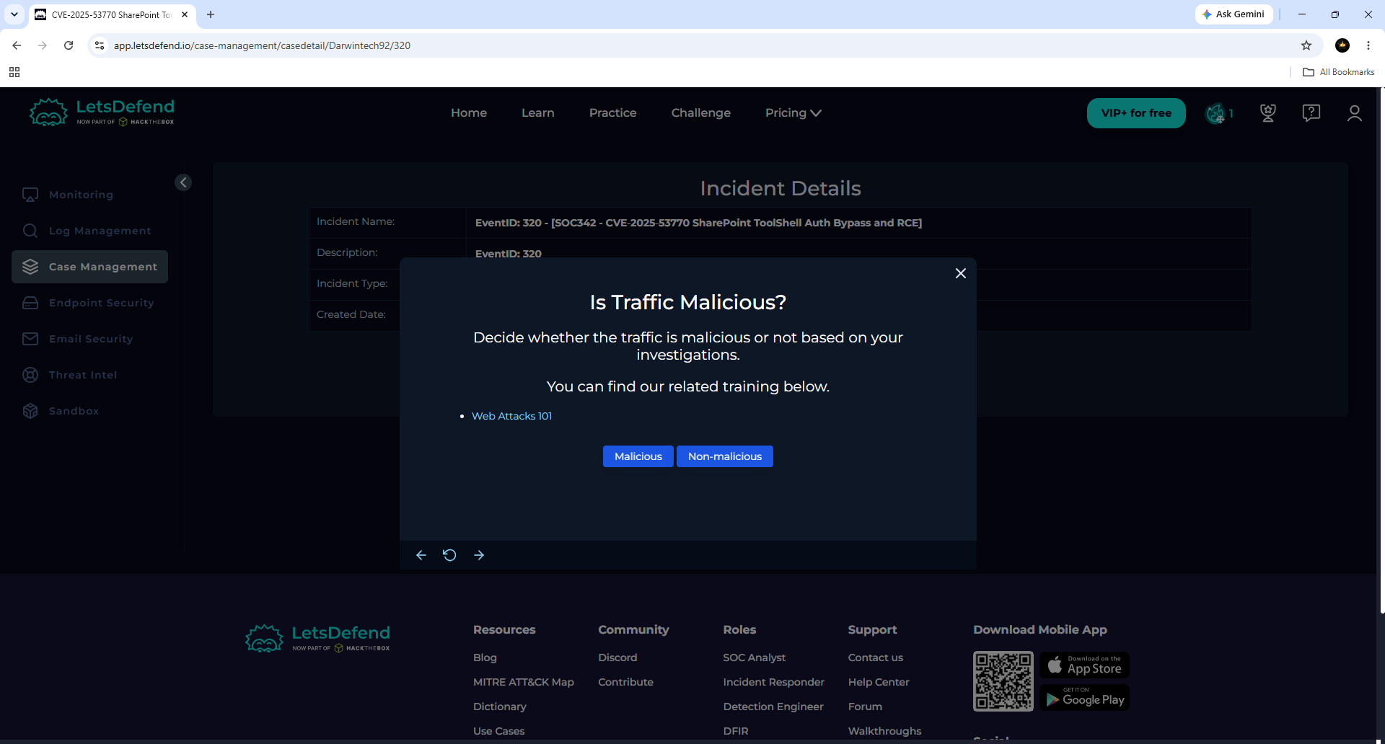Open the Learn menu item

(538, 113)
